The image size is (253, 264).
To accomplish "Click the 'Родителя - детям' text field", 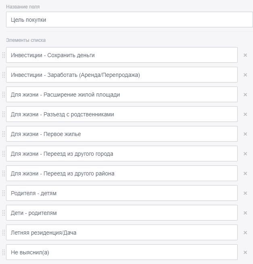I will tap(121, 193).
